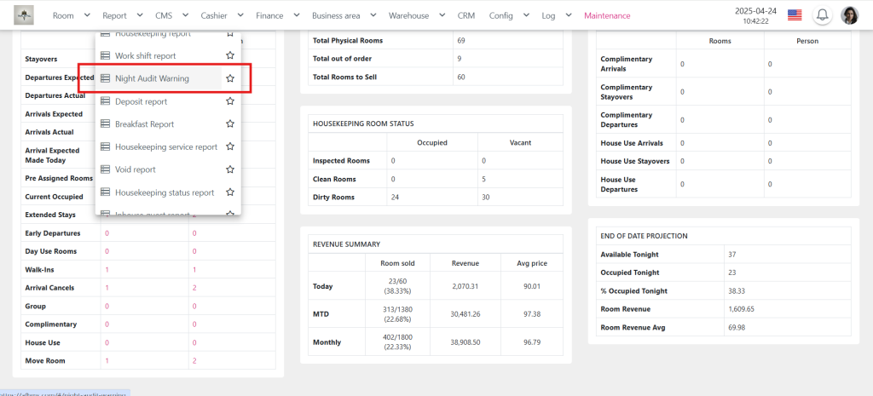873x396 pixels.
Task: Toggle star for Housekeeping status report
Action: [230, 192]
